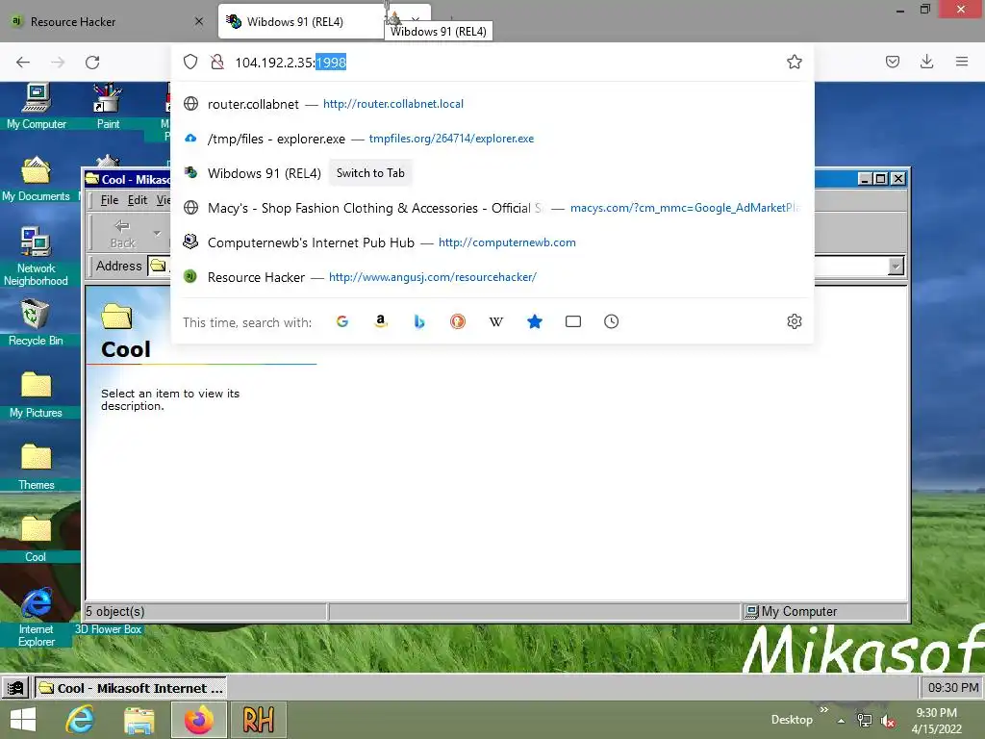
Task: Show hidden system tray icons
Action: point(841,721)
